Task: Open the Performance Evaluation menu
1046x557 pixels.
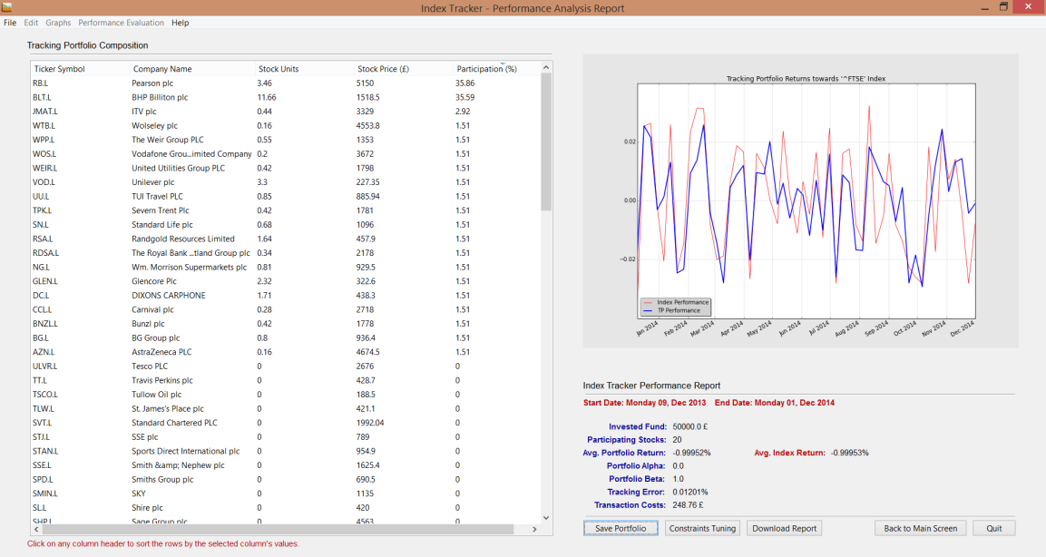Action: click(x=121, y=23)
